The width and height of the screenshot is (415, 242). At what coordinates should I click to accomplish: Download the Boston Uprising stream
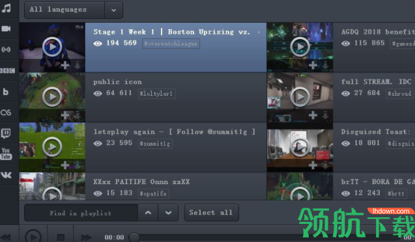point(78,65)
